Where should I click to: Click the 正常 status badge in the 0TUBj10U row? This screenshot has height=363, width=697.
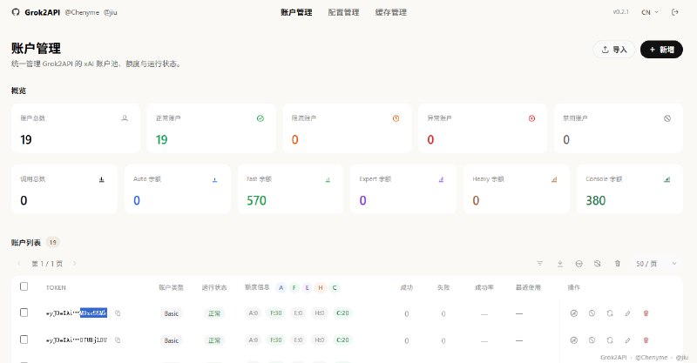tap(214, 340)
